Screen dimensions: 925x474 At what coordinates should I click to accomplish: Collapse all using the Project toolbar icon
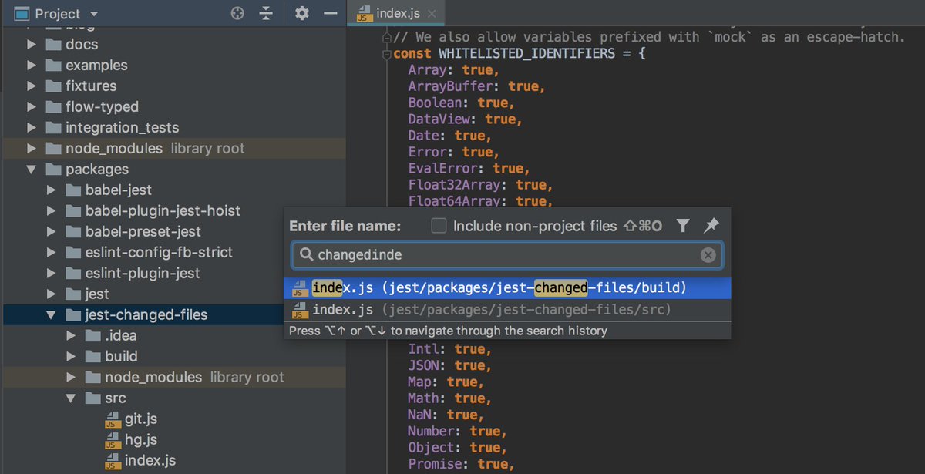click(266, 14)
